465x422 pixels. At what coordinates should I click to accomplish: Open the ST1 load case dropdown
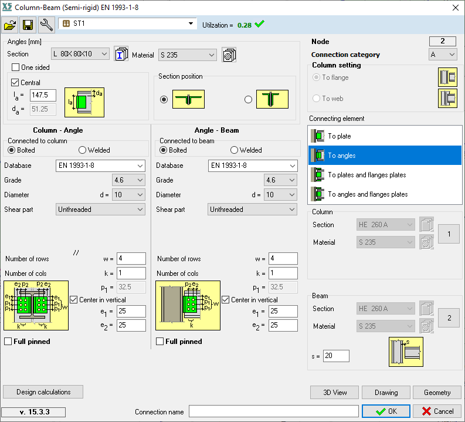(127, 23)
